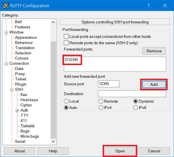Open the Cipher category

click(x=26, y=105)
